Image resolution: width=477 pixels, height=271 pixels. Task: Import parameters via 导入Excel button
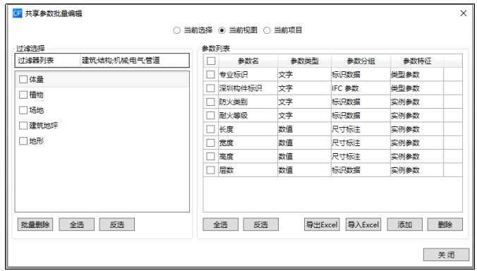363,224
